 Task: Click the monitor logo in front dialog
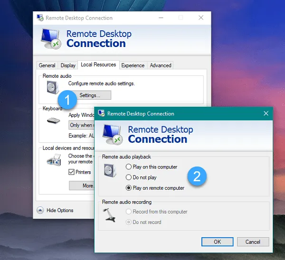point(112,134)
